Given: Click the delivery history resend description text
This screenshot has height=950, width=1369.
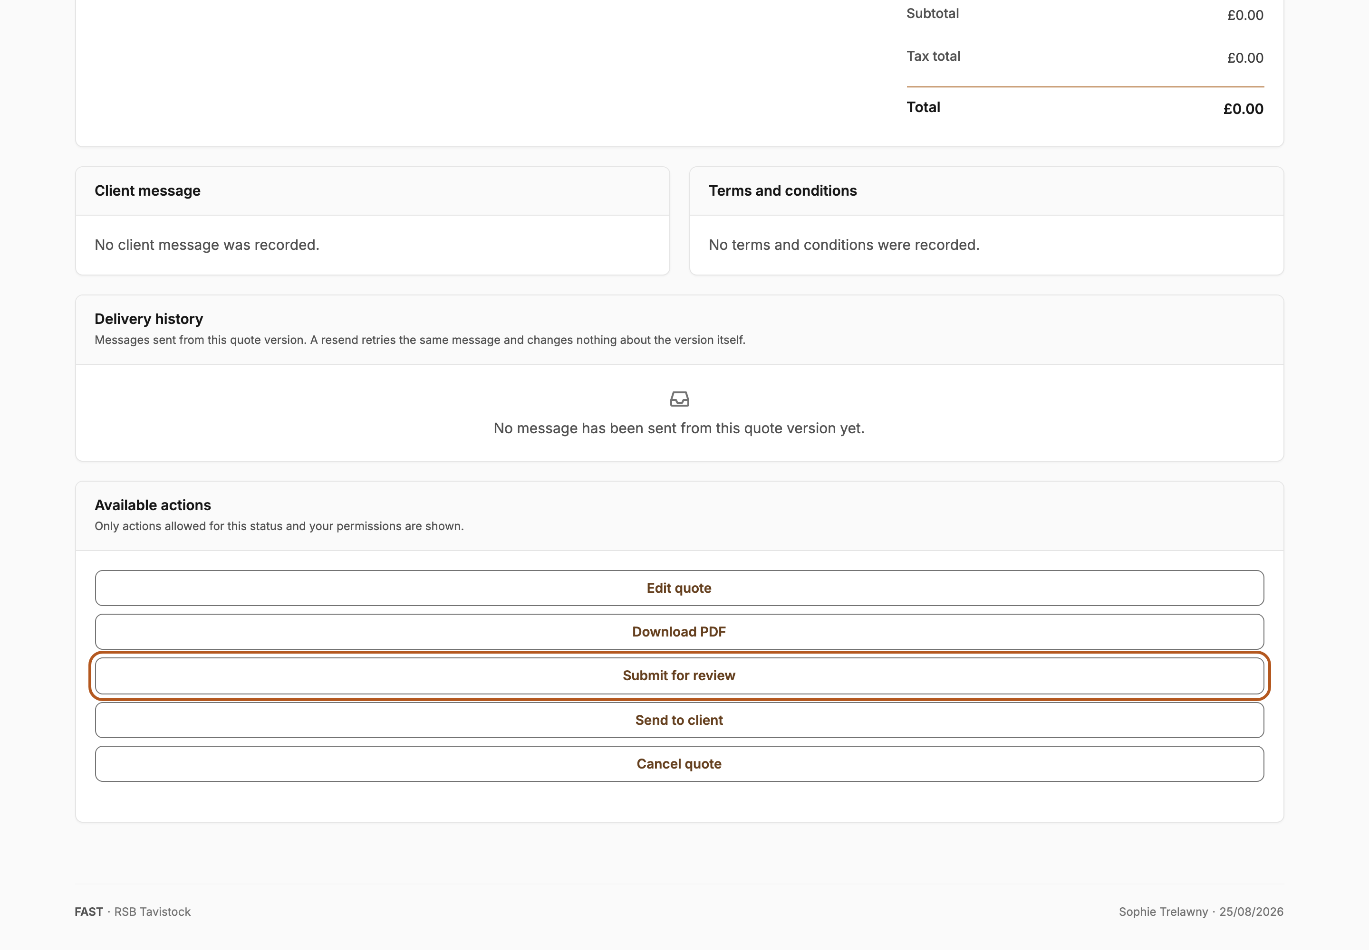Looking at the screenshot, I should pyautogui.click(x=420, y=340).
